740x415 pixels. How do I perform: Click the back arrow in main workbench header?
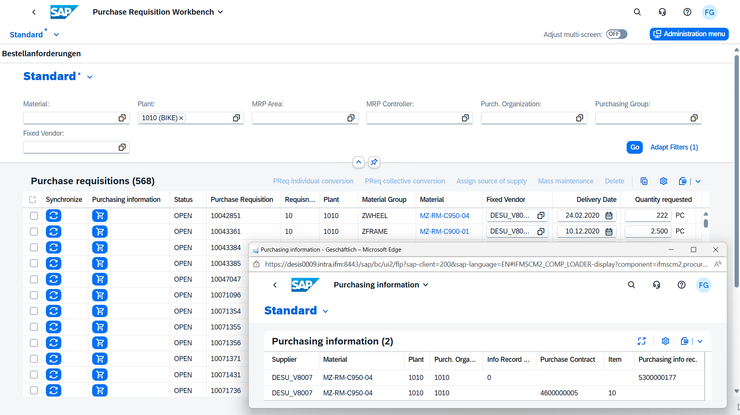coord(34,12)
